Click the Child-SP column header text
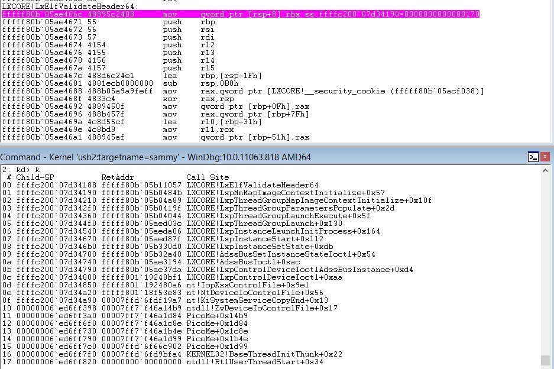This screenshot has width=554, height=369. (x=35, y=177)
